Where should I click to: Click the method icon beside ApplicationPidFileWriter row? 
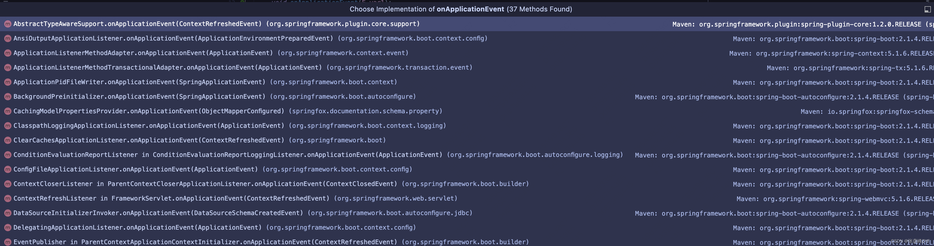[x=8, y=82]
